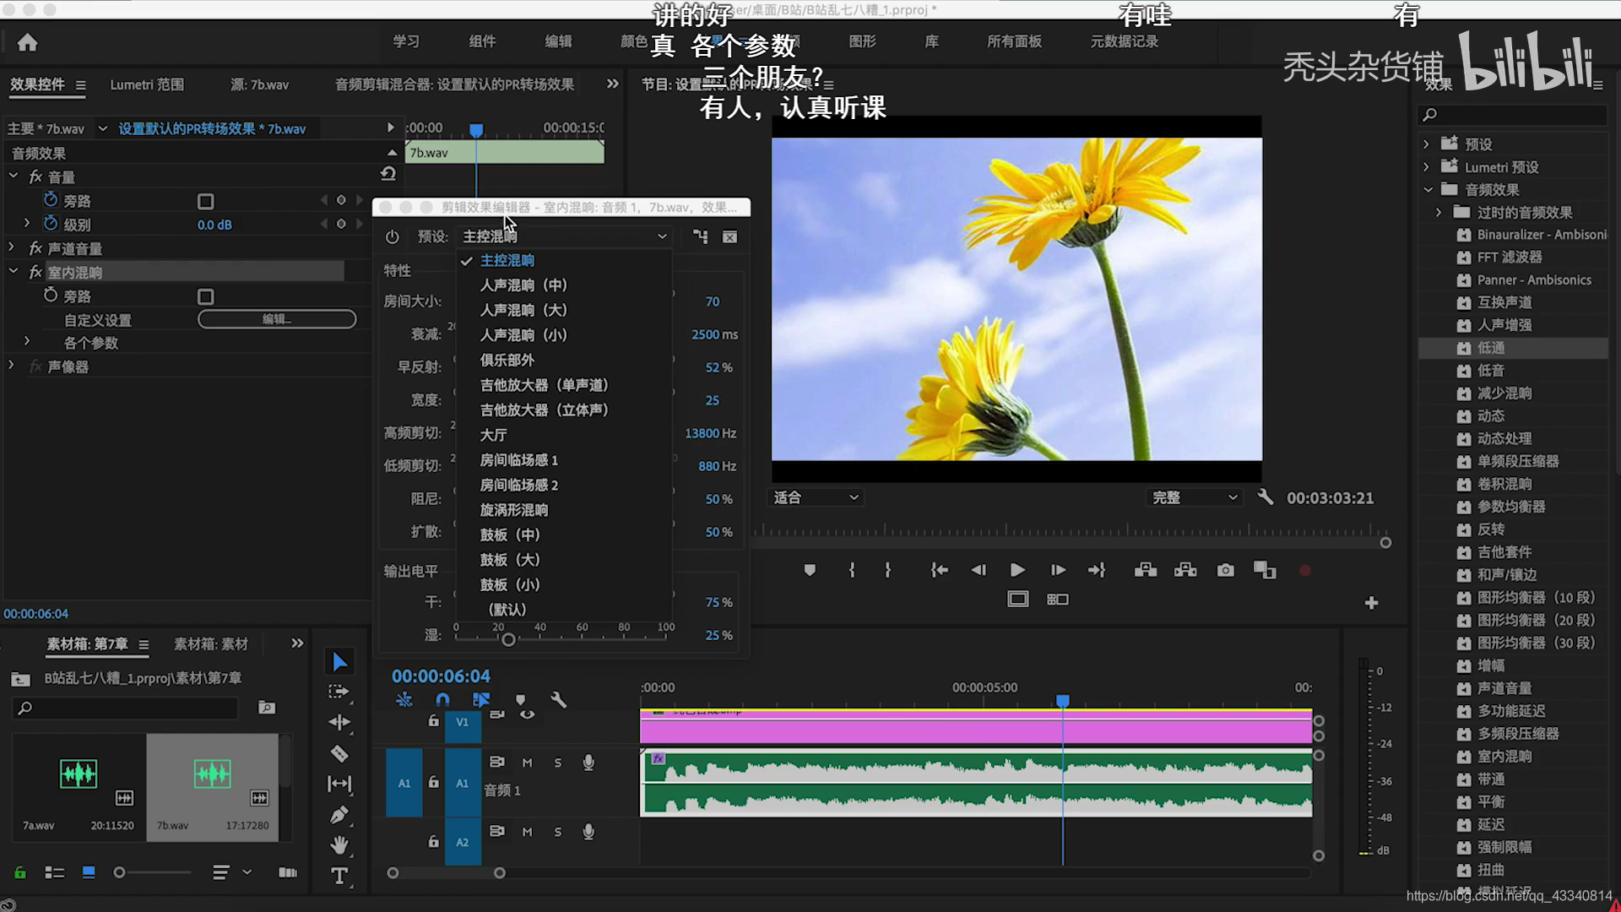Click the 编辑 button for 自定义设置
The image size is (1621, 912).
[x=277, y=319]
